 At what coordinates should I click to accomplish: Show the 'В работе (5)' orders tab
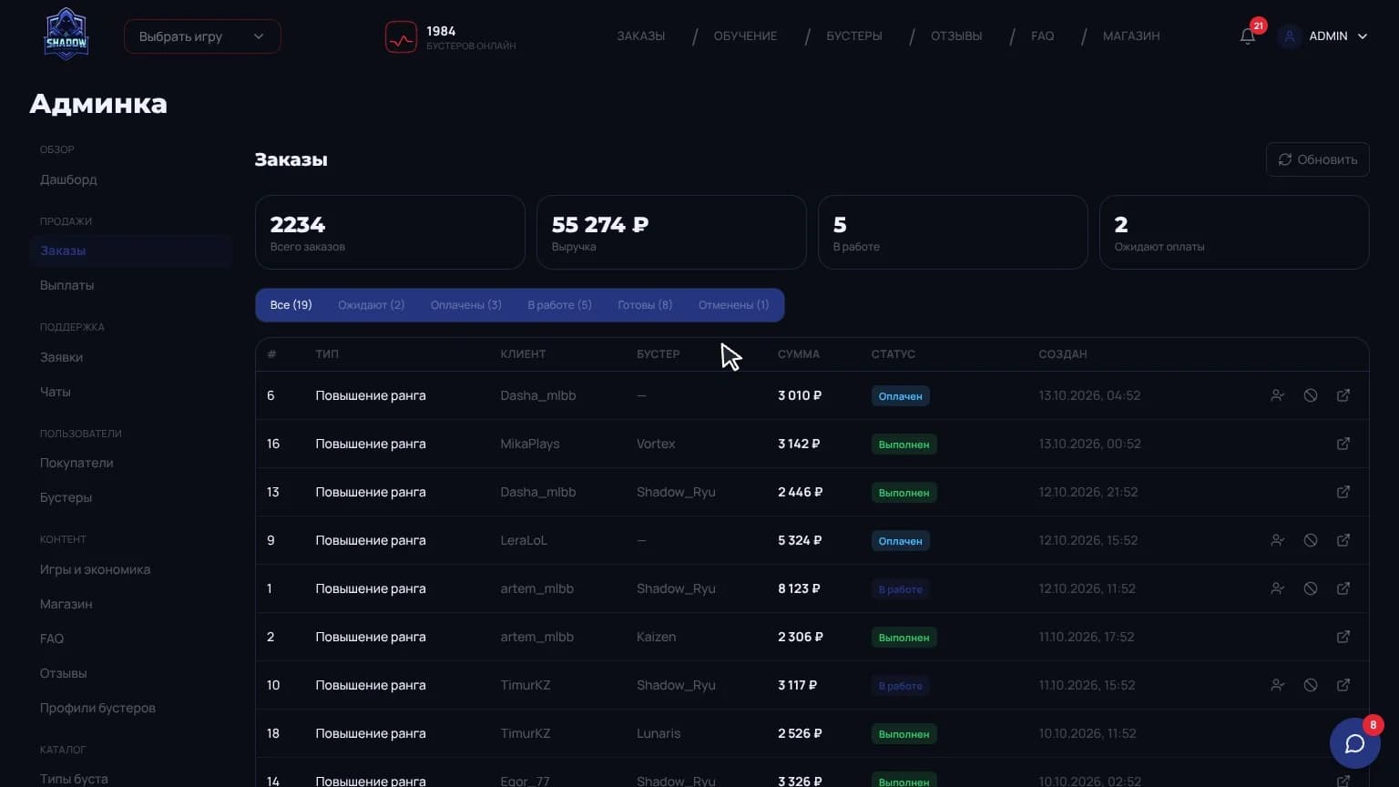click(x=559, y=305)
